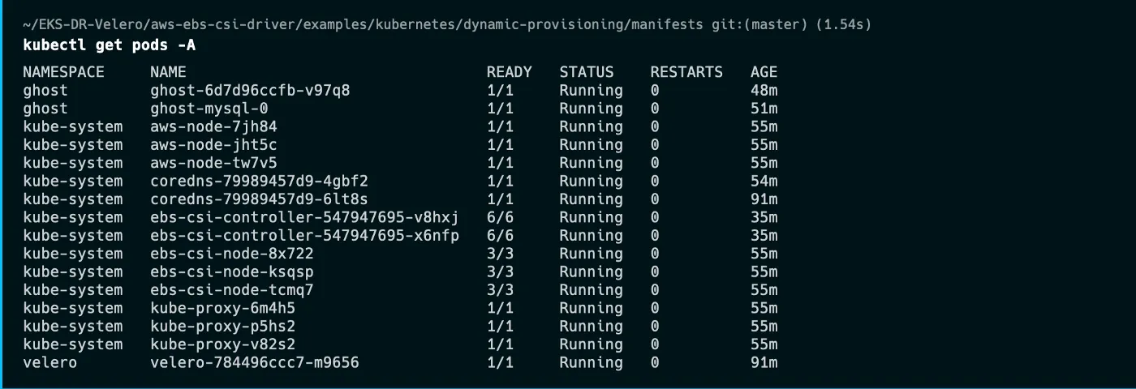
Task: Click the READY column header
Action: (x=509, y=72)
